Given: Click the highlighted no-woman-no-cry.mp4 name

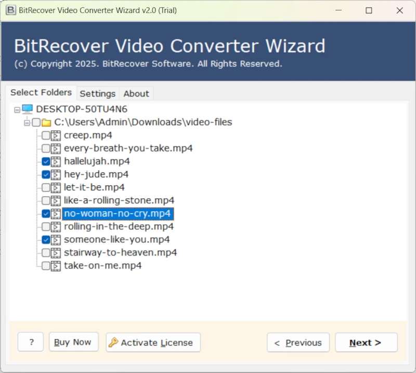Looking at the screenshot, I should click(x=118, y=214).
